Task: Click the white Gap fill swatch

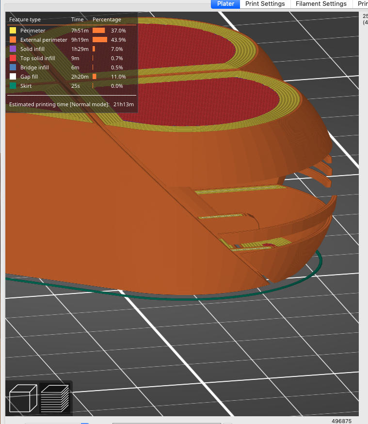Action: (x=13, y=77)
